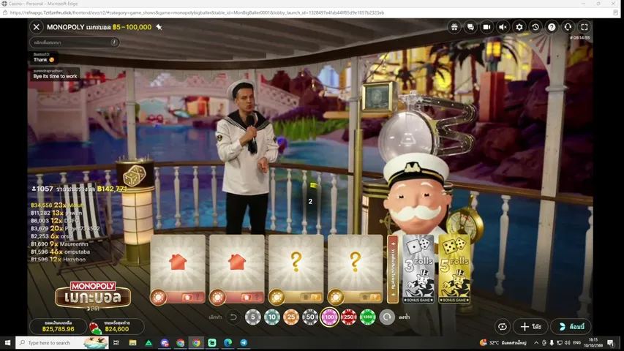The image size is (624, 351).
Task: Click winner row ฿11,282 13x
Action: coord(56,213)
